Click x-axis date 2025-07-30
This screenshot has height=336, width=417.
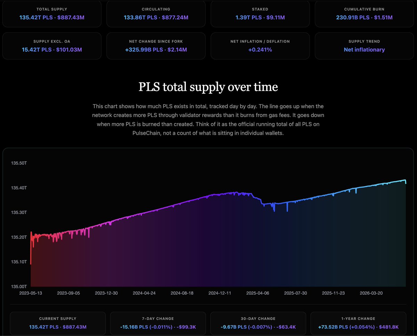(296, 293)
